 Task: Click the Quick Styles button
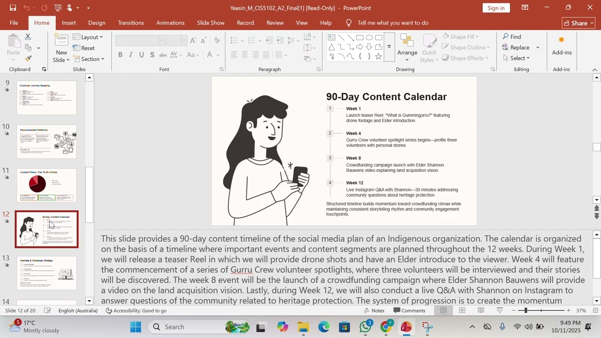(429, 48)
